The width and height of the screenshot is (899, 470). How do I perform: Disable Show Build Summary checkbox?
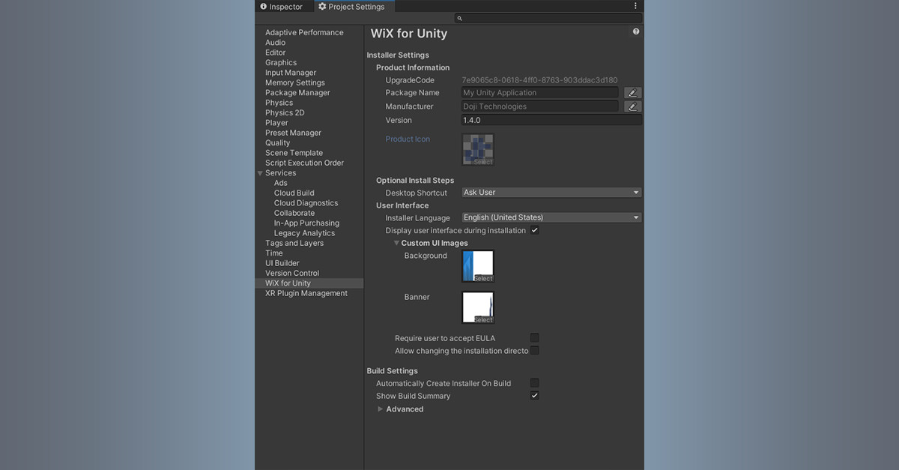pos(535,395)
